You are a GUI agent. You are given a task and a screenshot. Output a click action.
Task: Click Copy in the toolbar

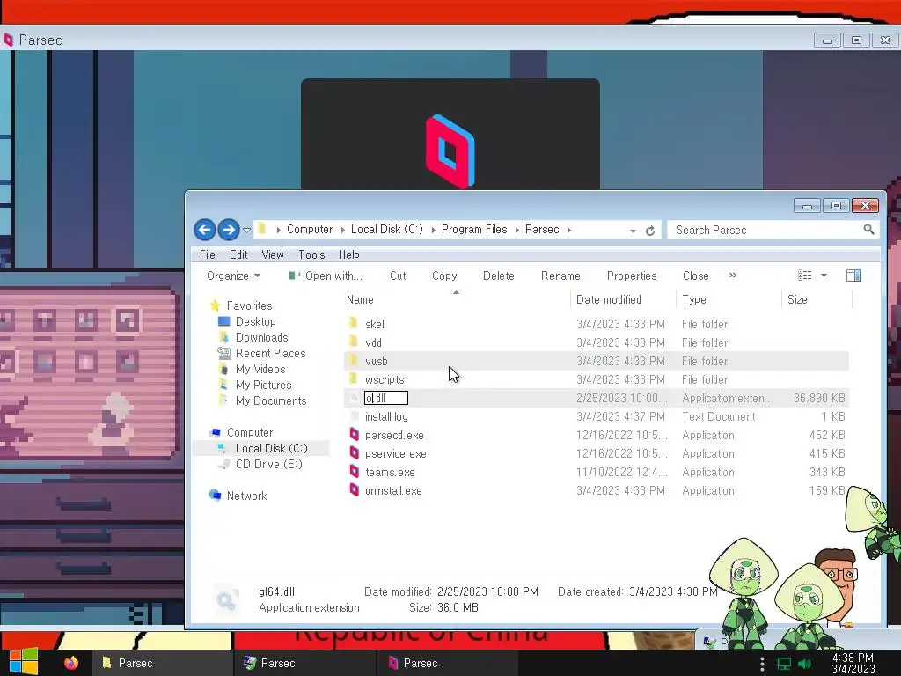(x=444, y=276)
